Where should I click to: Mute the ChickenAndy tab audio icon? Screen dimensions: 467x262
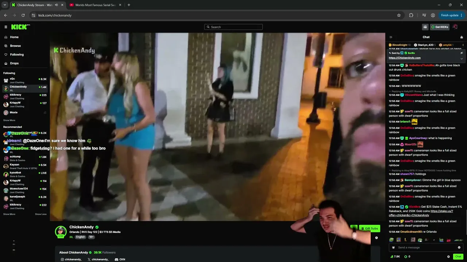pos(56,5)
